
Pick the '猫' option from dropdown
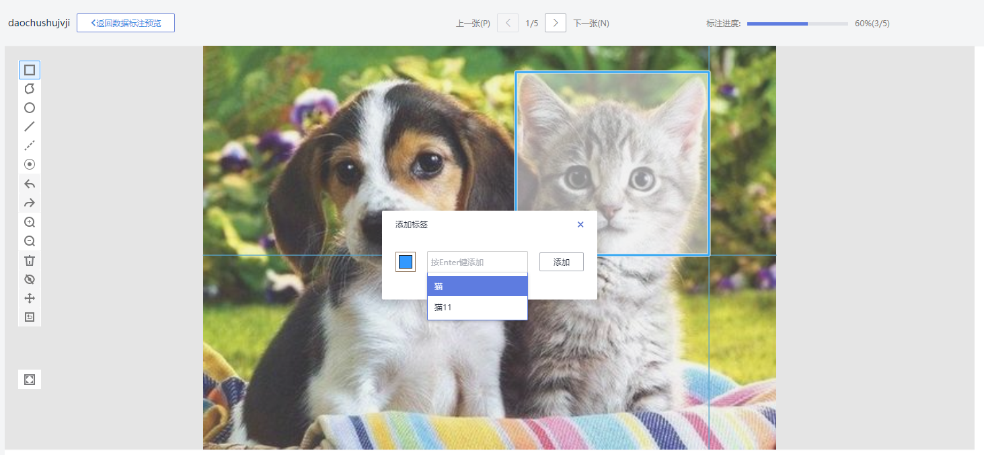[x=477, y=286]
